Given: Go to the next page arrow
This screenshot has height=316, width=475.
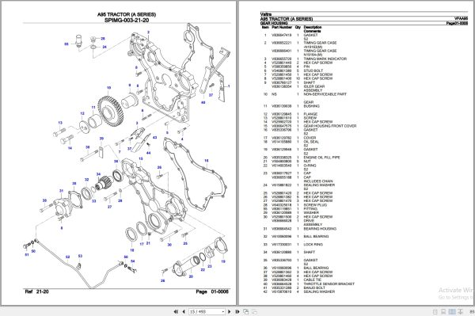Looking at the screenshot, I should click(230, 311).
